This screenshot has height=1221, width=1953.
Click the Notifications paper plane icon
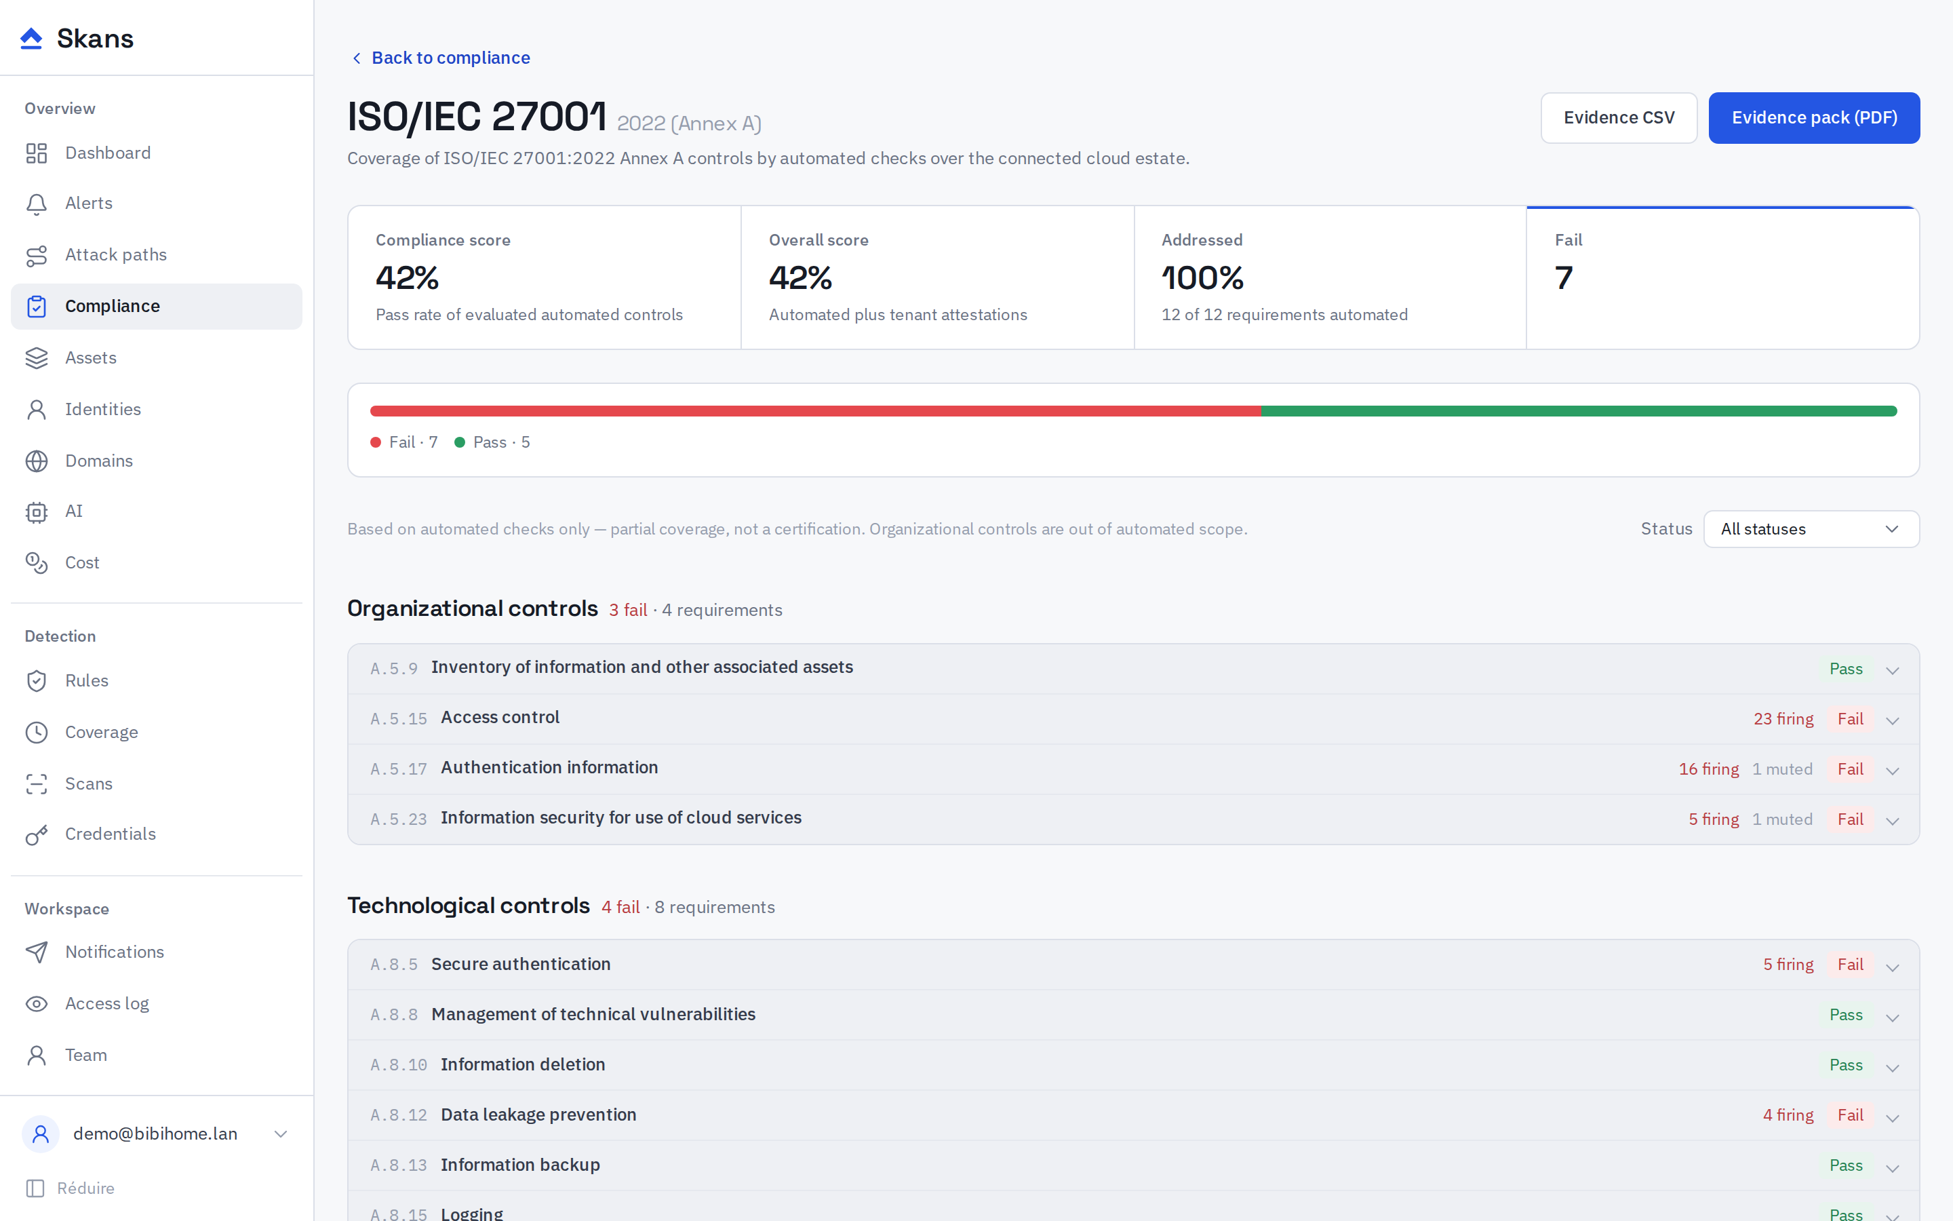pos(37,952)
